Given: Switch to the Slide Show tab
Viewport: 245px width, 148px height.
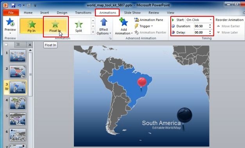Looking at the screenshot, I should tap(132, 12).
